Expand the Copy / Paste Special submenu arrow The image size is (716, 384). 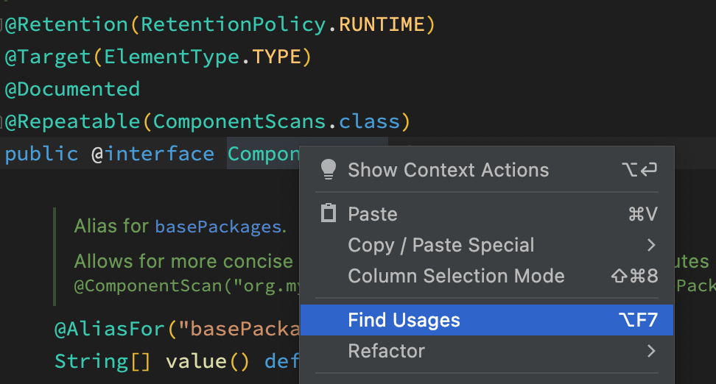tap(650, 245)
